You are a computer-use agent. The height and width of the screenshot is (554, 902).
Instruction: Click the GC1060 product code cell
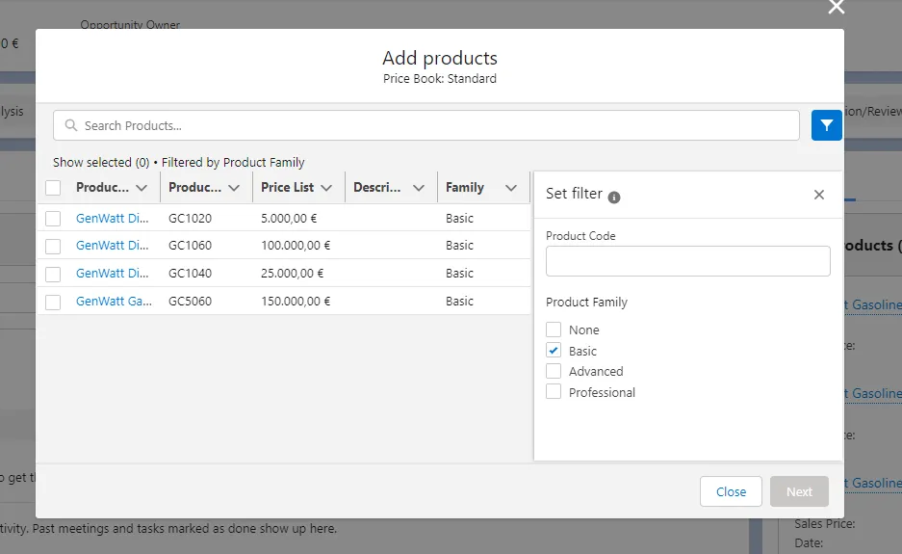(190, 246)
